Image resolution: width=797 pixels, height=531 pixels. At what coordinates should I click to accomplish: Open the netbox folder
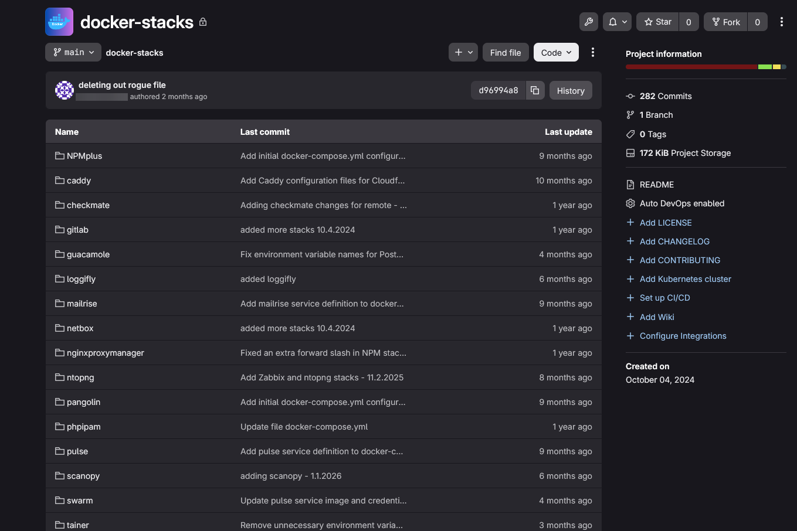coord(80,328)
